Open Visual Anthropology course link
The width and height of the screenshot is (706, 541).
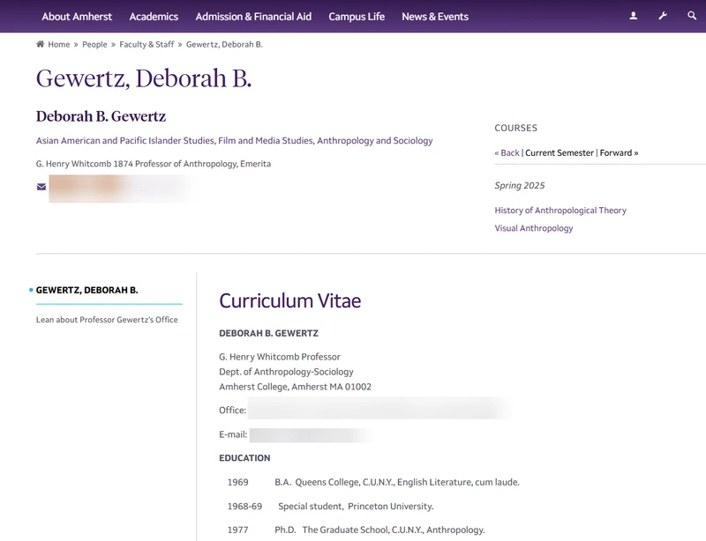[x=534, y=228]
